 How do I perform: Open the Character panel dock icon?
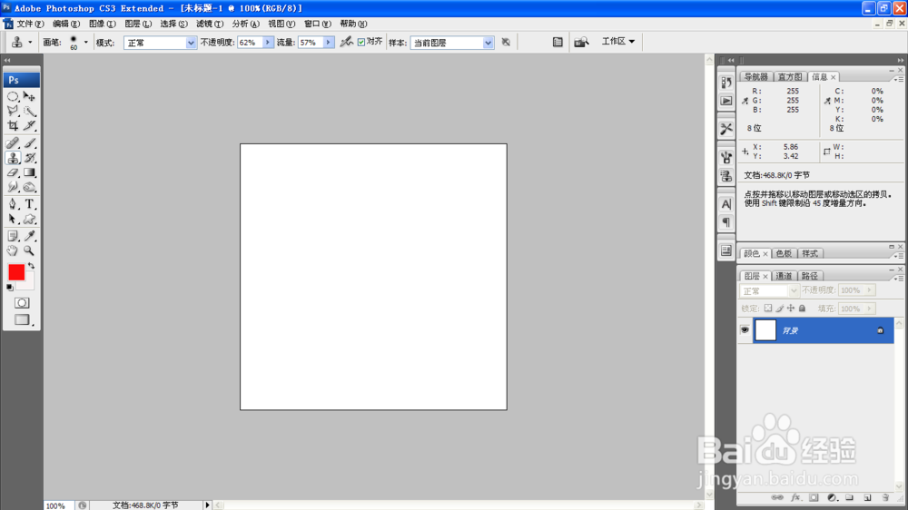[x=726, y=204]
